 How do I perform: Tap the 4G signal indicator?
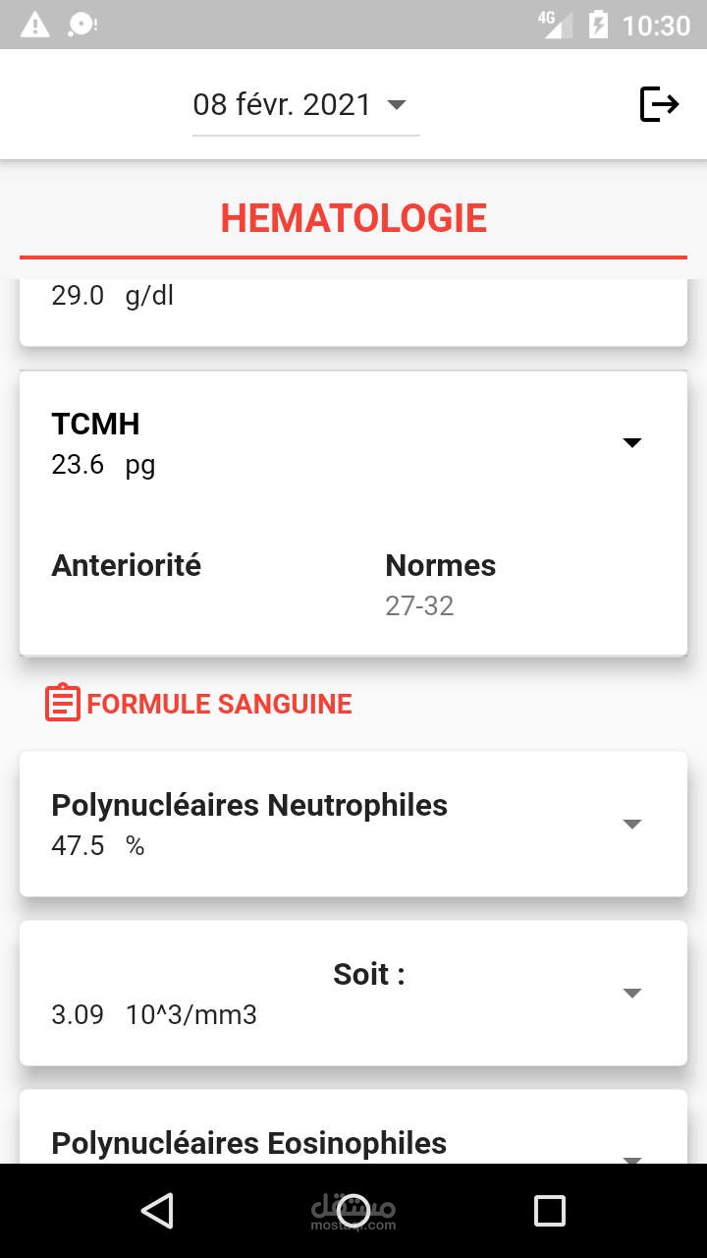(556, 25)
